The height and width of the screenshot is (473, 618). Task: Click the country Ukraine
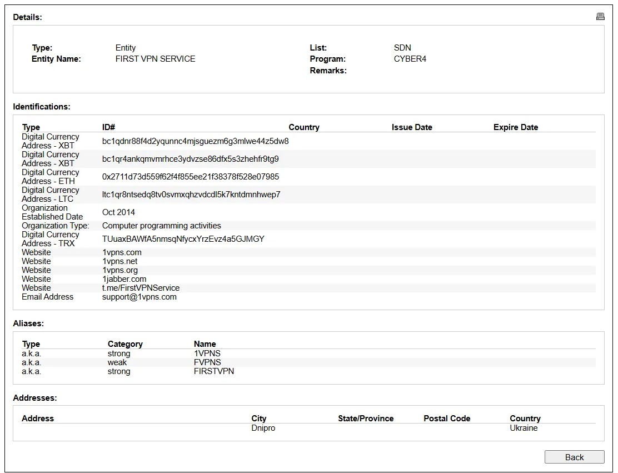tap(524, 428)
